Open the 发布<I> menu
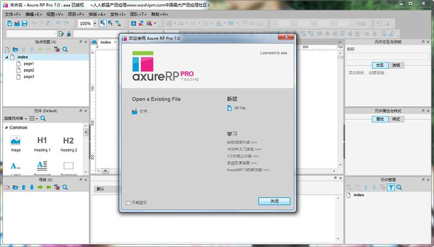 point(118,14)
